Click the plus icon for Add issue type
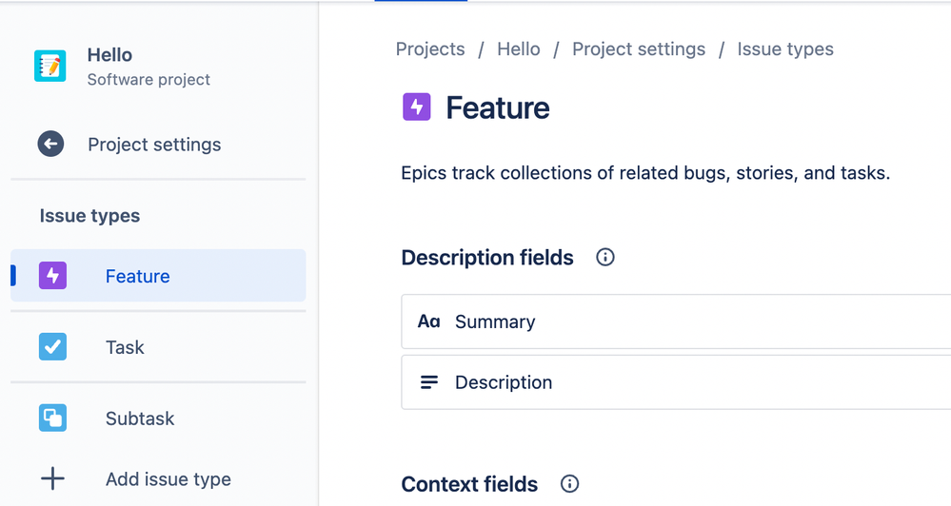Image resolution: width=951 pixels, height=506 pixels. pos(52,479)
